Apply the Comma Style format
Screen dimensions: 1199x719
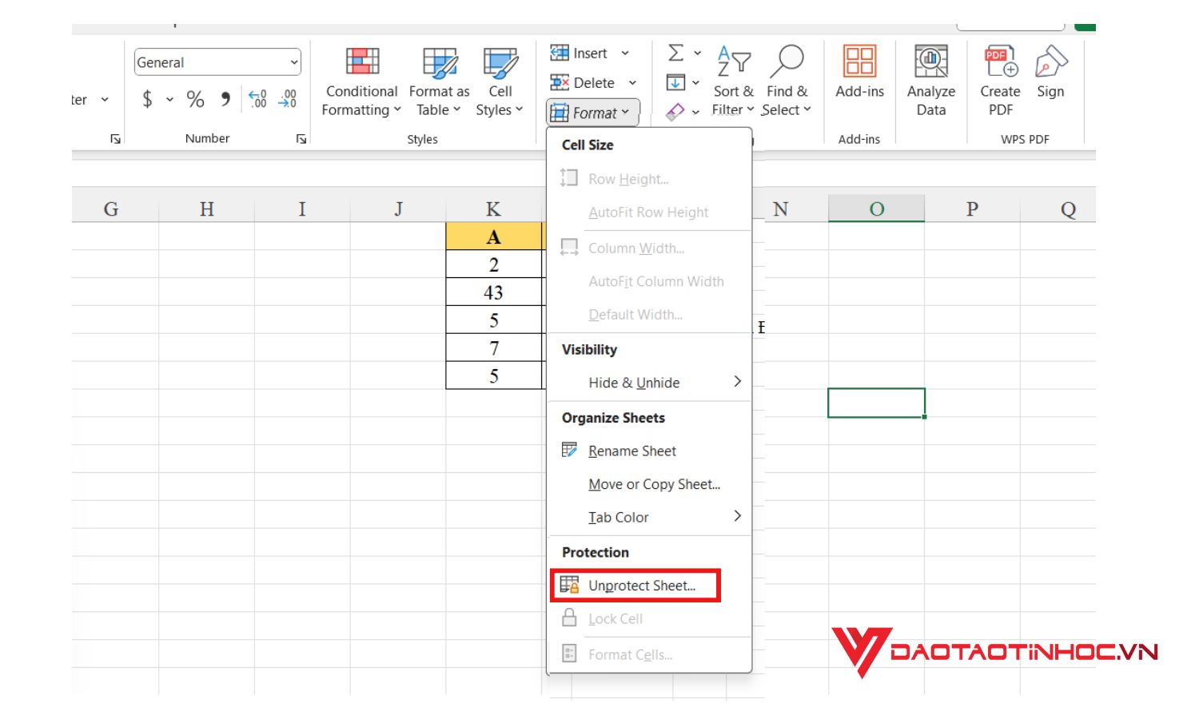[x=225, y=99]
